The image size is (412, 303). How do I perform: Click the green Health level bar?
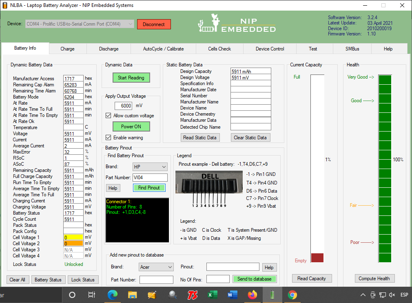tap(385, 169)
